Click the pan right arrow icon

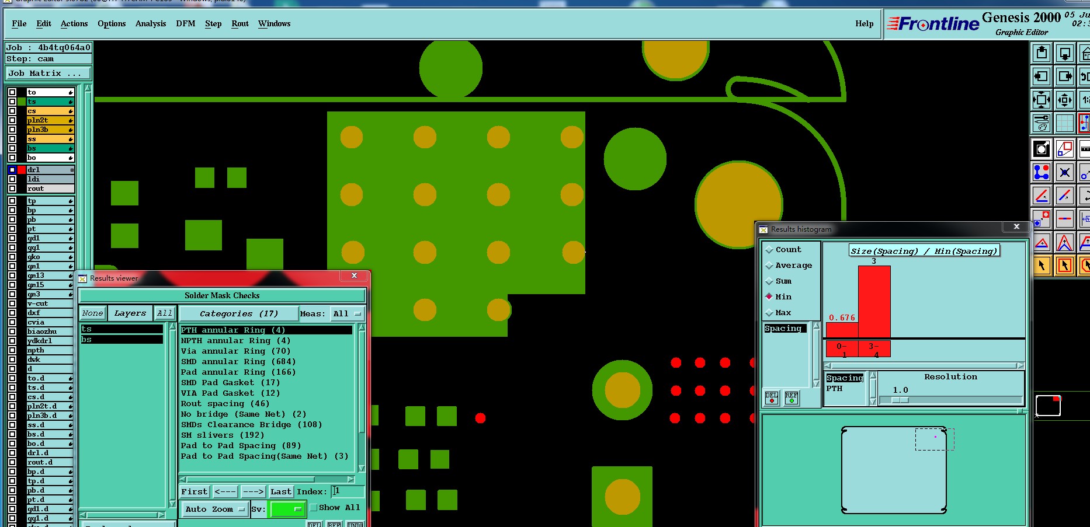coord(1065,76)
